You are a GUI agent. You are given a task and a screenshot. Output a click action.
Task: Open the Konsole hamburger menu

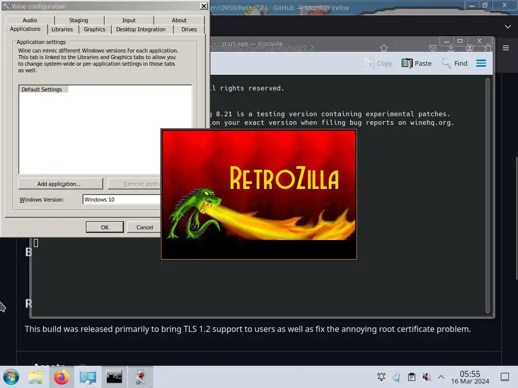(481, 63)
